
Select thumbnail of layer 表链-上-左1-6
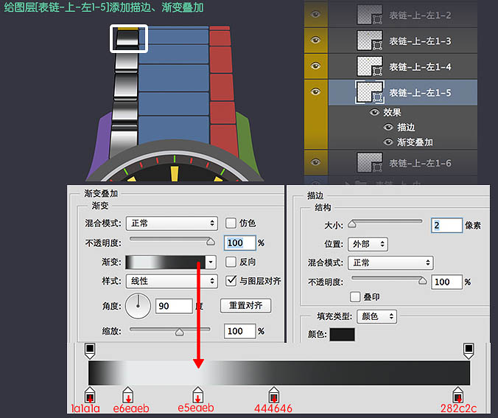point(369,163)
